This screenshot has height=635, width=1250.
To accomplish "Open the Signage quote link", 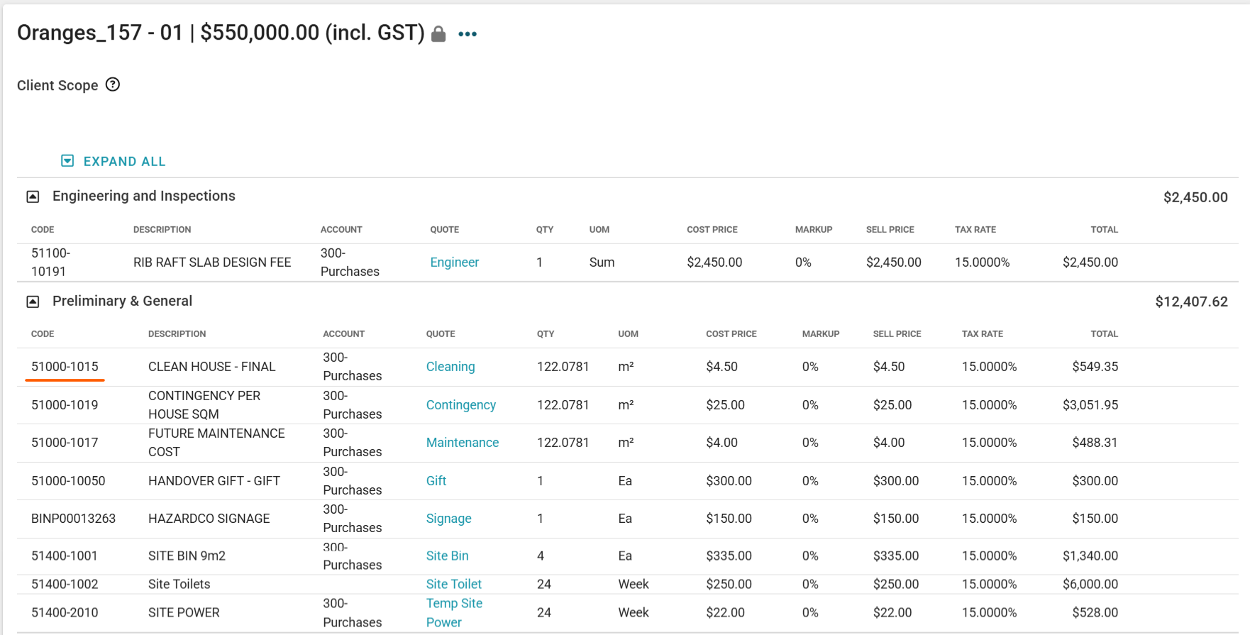I will click(448, 518).
